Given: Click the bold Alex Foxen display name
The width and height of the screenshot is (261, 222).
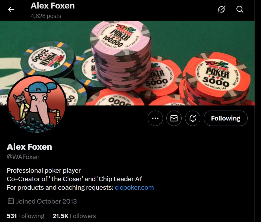Looking at the screenshot, I should [x=29, y=147].
